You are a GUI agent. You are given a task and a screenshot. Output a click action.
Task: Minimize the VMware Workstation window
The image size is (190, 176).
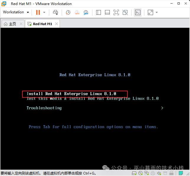171,4
